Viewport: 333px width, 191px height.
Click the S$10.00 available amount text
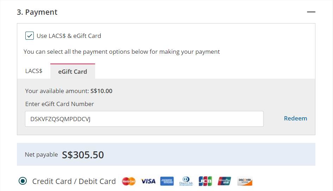(101, 91)
